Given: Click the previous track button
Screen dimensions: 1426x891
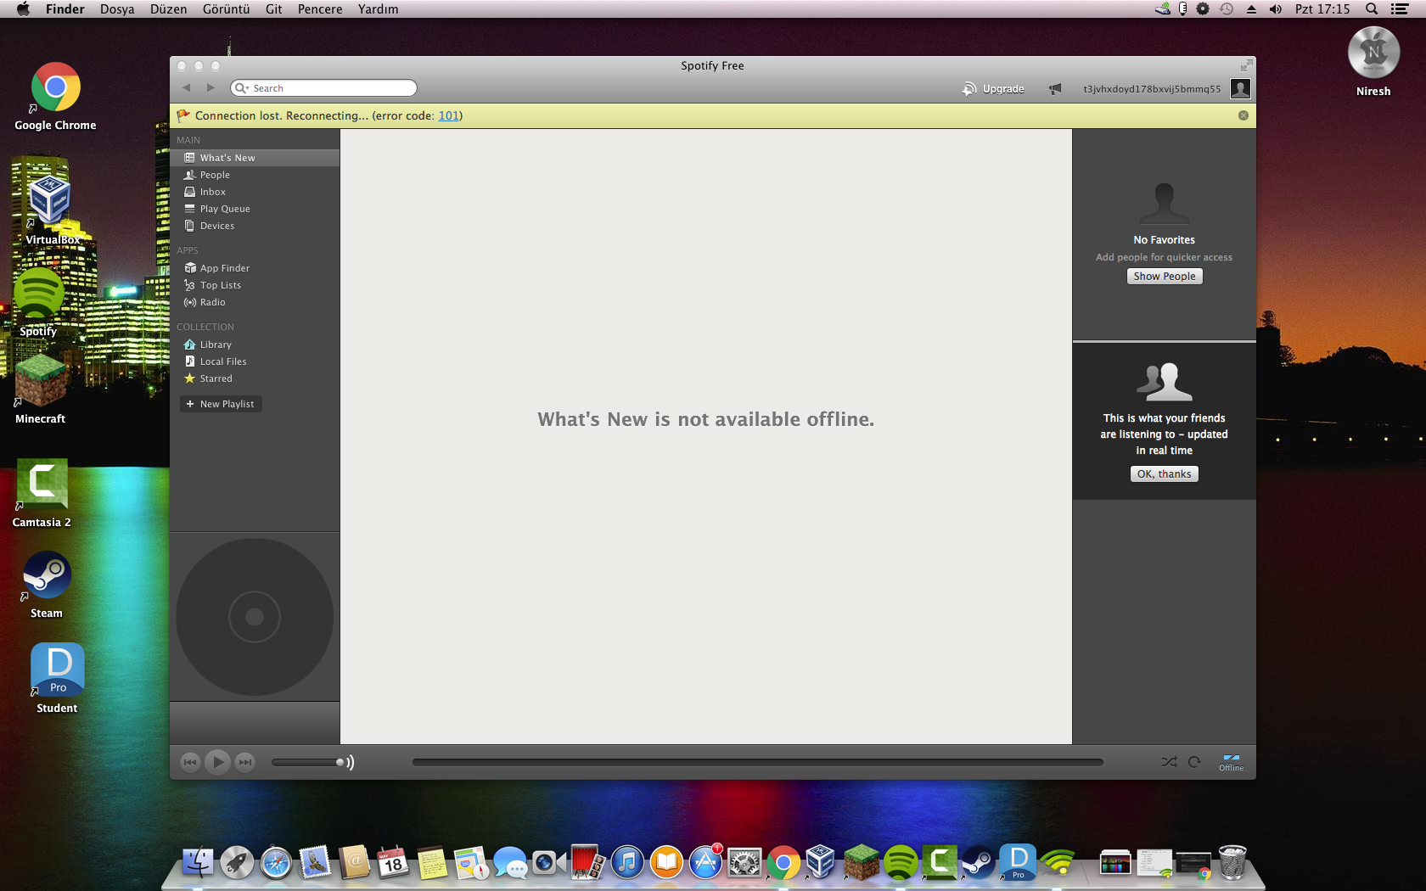Looking at the screenshot, I should click(x=191, y=762).
